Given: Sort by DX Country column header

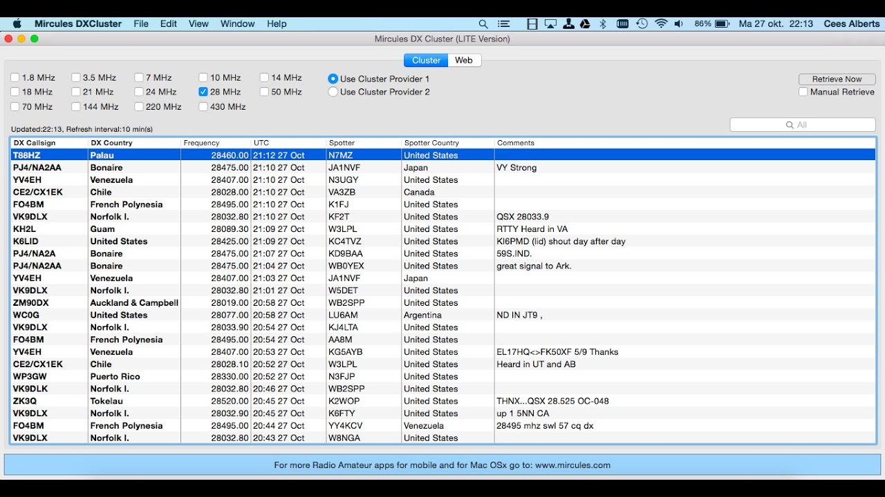Looking at the screenshot, I should click(134, 143).
